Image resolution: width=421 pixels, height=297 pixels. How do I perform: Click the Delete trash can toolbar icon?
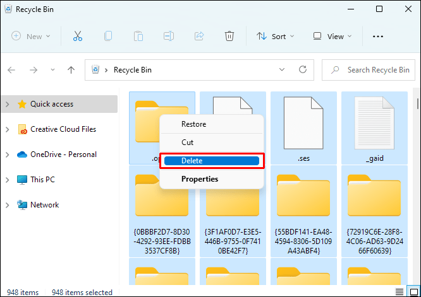point(229,36)
